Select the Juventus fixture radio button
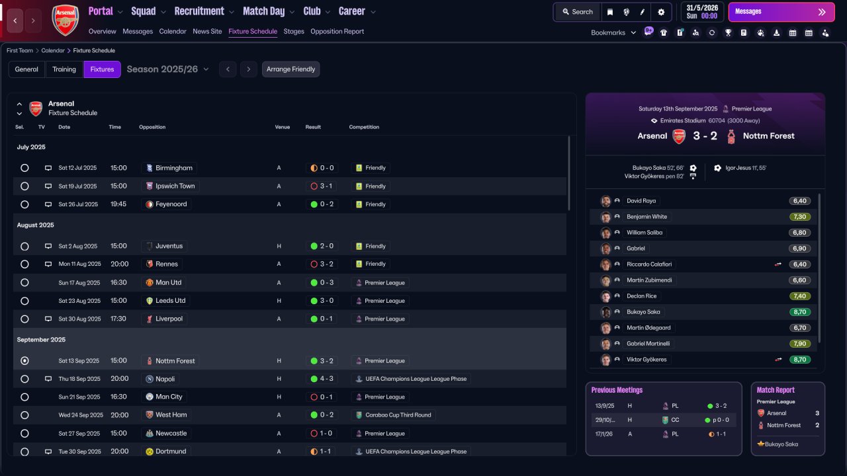This screenshot has height=476, width=847. pos(24,246)
